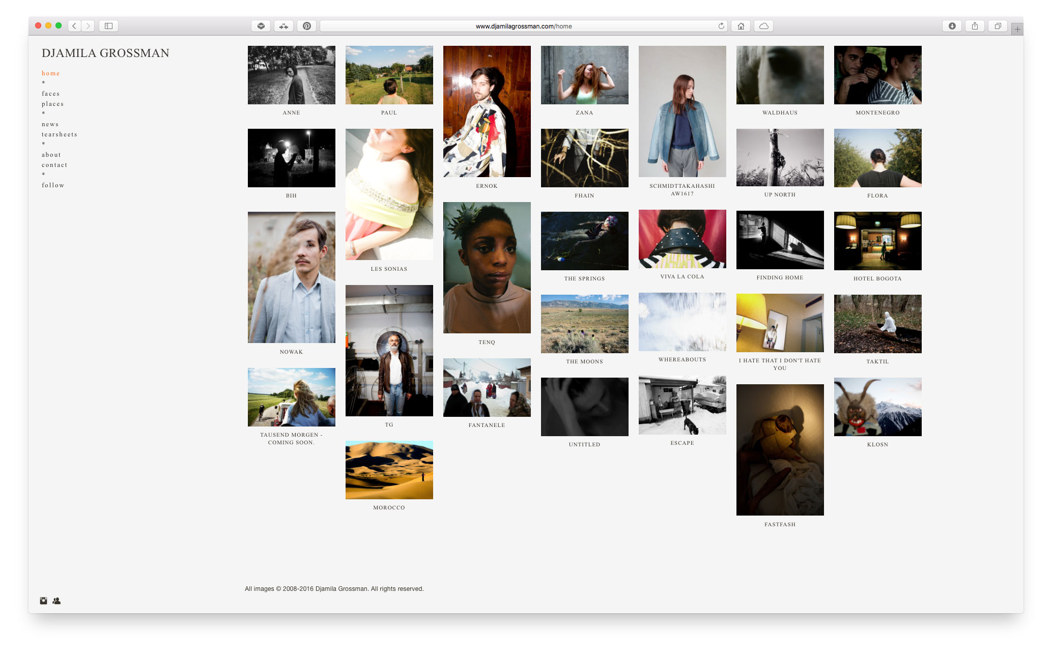1052x654 pixels.
Task: Open the ZANA gallery thumbnail
Action: click(x=585, y=75)
